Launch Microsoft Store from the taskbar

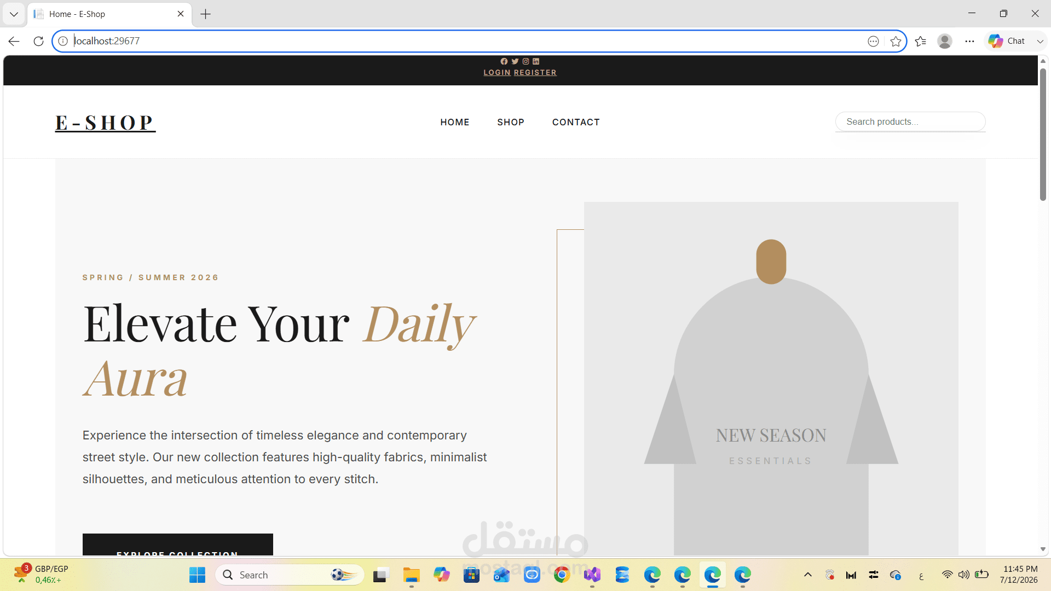471,575
